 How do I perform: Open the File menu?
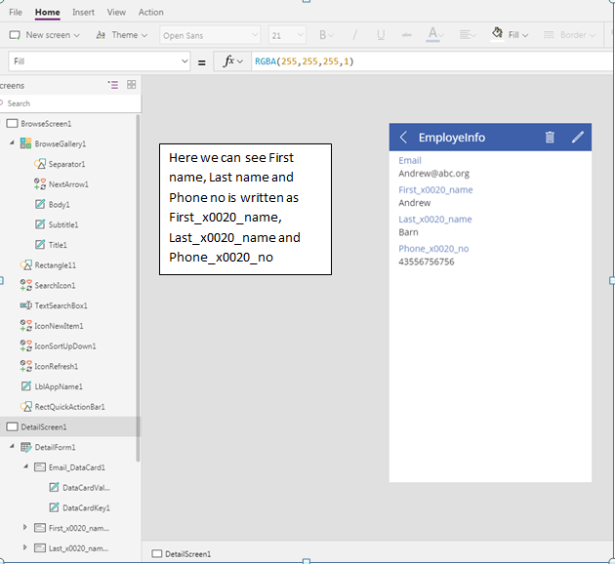coord(16,13)
